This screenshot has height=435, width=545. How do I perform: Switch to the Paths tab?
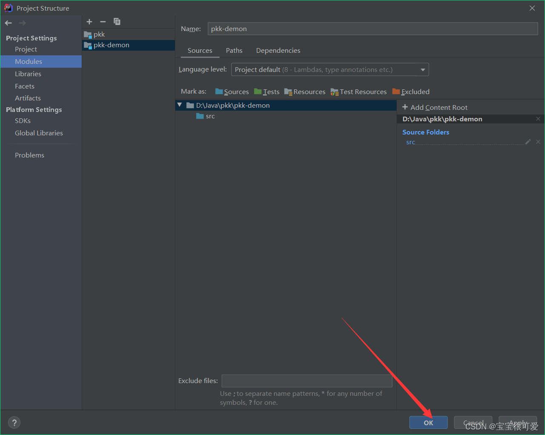(x=234, y=51)
